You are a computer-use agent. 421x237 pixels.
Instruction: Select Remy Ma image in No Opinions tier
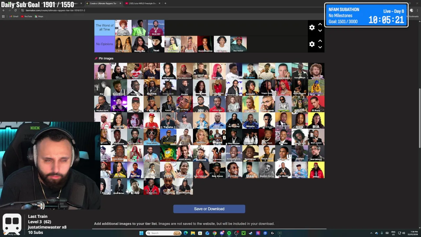pyautogui.click(x=140, y=44)
